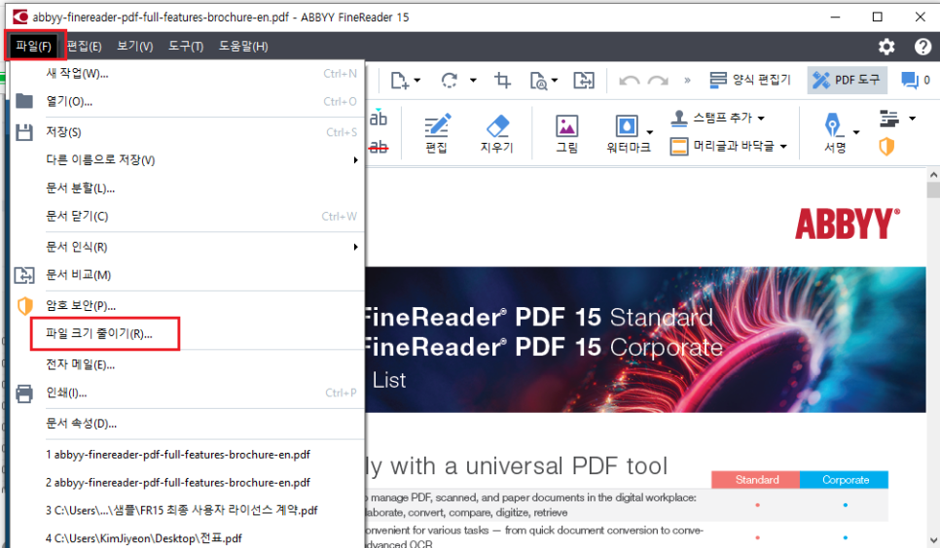Viewport: 940px width, 548px height.
Task: Choose 새 작업(W)... menu entry
Action: (x=187, y=74)
